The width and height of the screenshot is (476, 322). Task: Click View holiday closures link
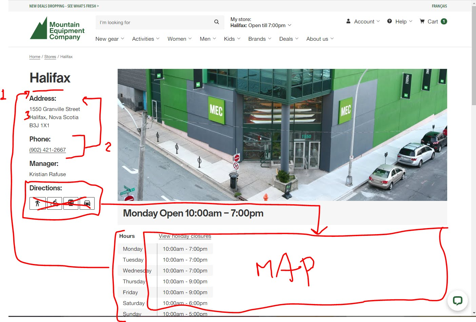[x=185, y=236]
